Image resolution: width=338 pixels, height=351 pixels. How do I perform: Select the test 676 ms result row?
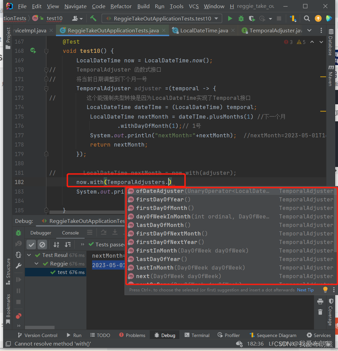[x=56, y=272]
